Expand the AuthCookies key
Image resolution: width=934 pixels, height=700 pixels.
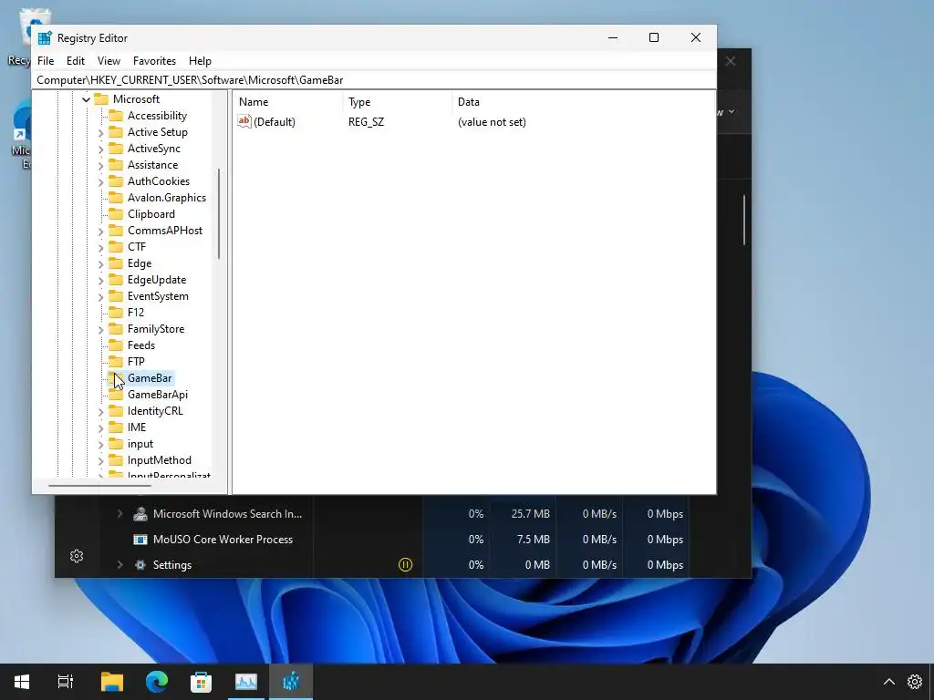coord(100,181)
